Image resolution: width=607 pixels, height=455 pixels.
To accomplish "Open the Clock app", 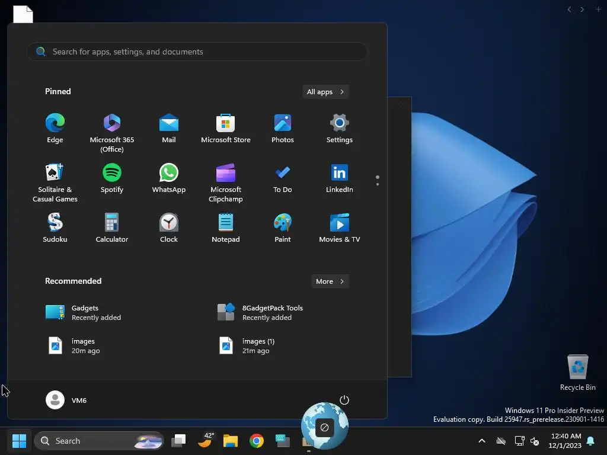I will click(x=169, y=228).
